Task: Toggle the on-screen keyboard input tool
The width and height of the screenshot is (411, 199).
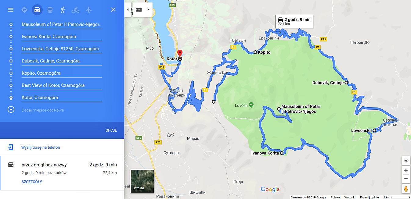Action: (x=139, y=9)
